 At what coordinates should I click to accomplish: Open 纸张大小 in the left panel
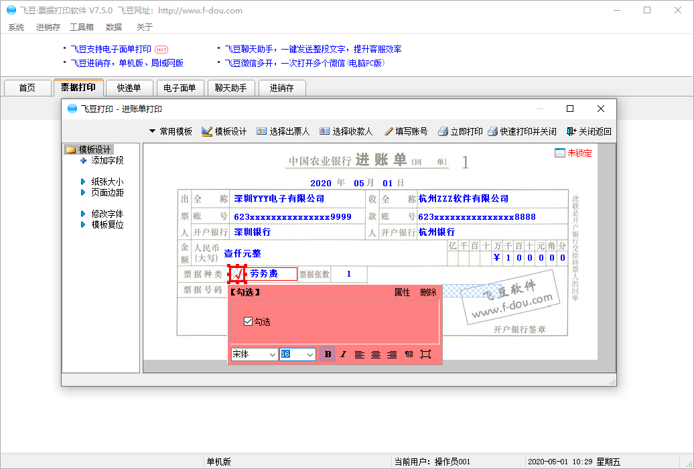[102, 182]
